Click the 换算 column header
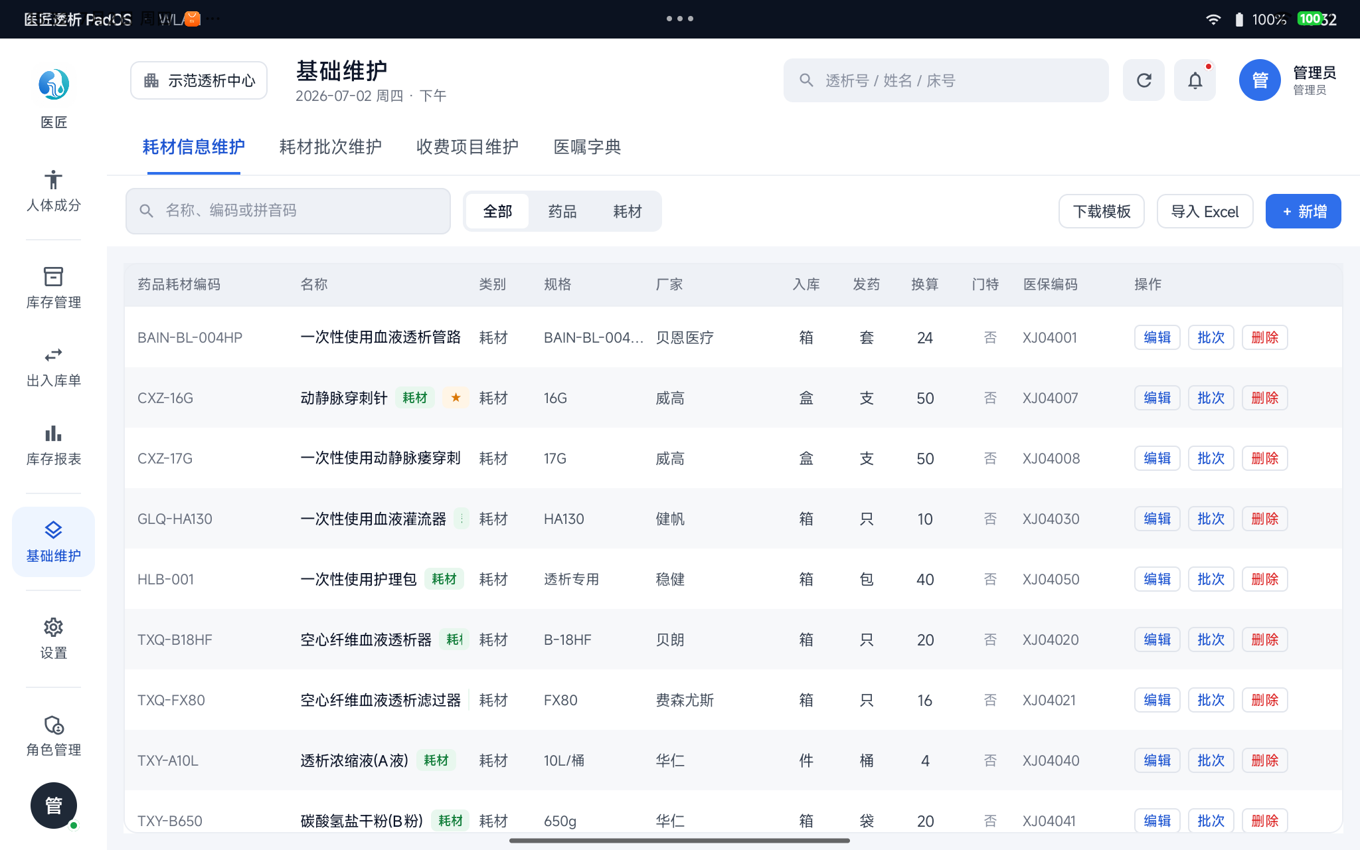 [924, 284]
